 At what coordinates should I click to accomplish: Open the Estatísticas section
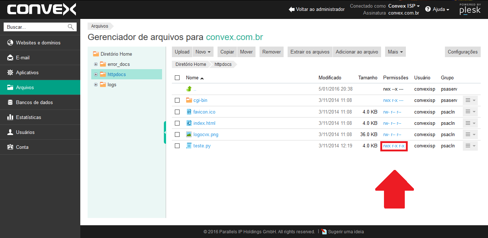(40, 117)
